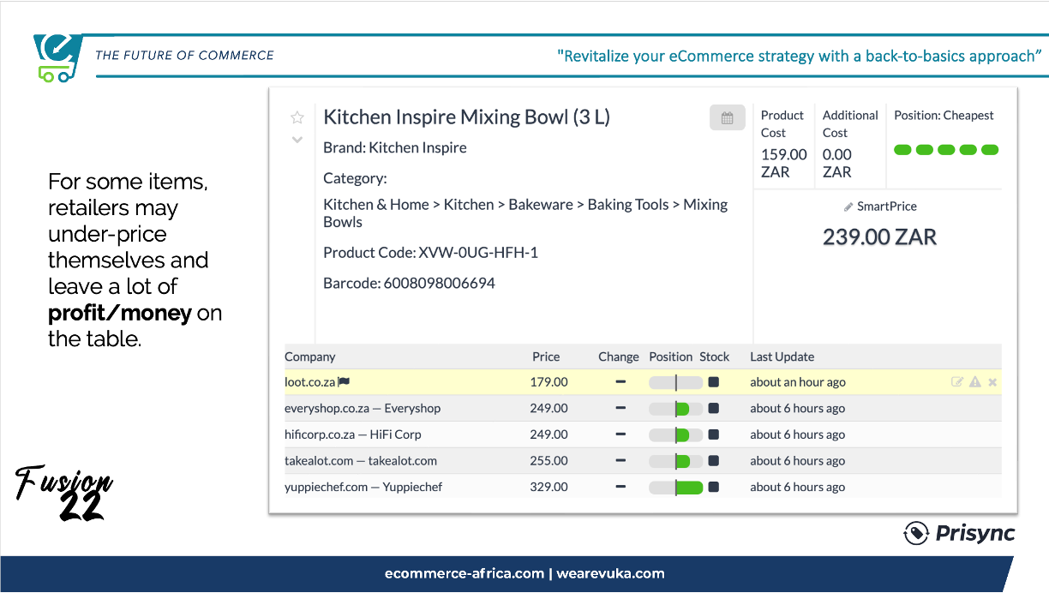The image size is (1049, 593).
Task: Sort table by Last Update column header
Action: pyautogui.click(x=782, y=356)
